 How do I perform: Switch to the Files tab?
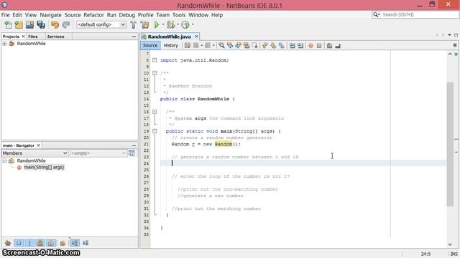click(x=33, y=37)
